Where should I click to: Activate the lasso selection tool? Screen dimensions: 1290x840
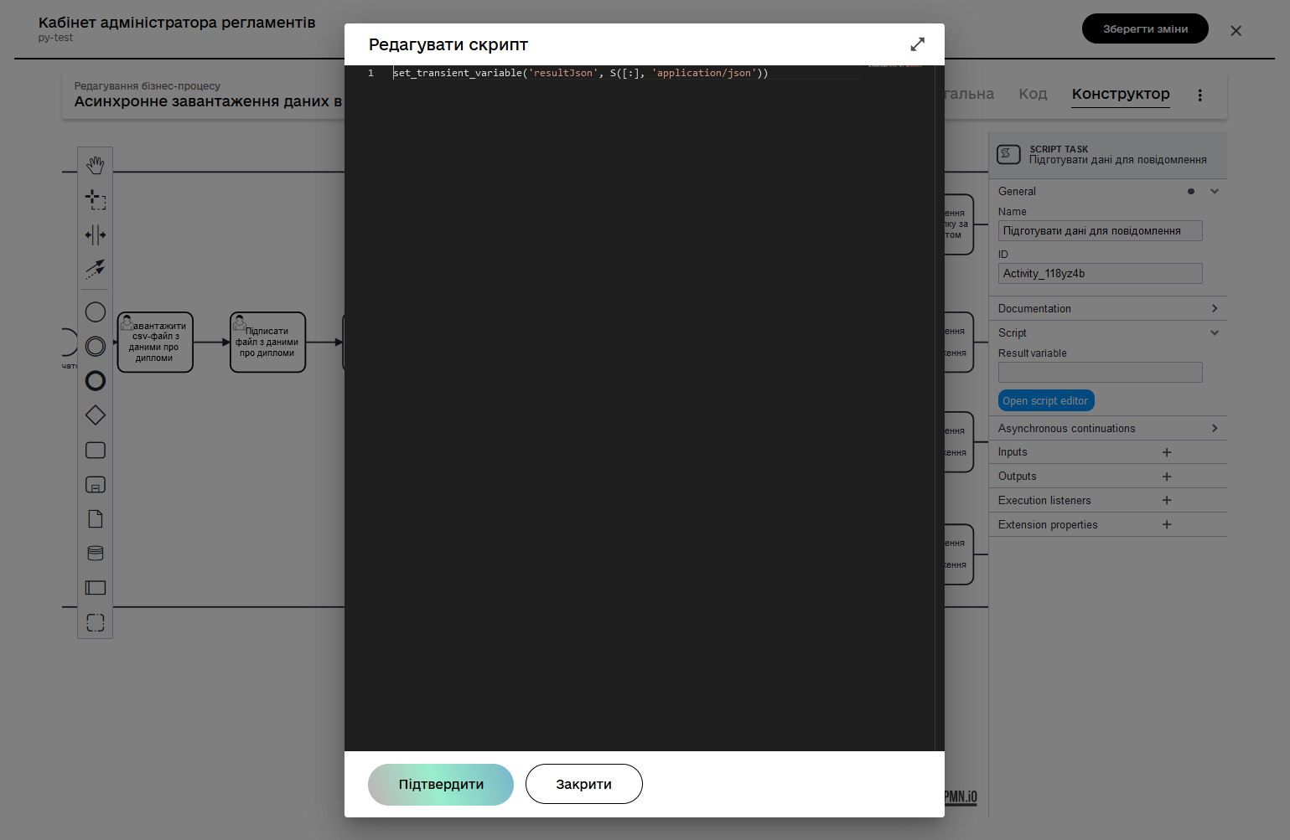[96, 199]
